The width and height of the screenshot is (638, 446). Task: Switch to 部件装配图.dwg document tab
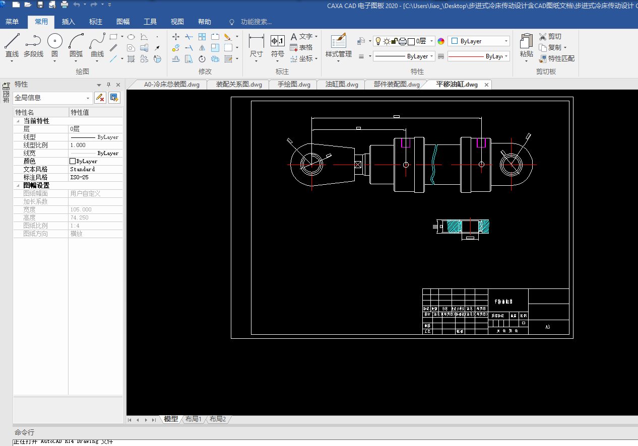coord(397,85)
